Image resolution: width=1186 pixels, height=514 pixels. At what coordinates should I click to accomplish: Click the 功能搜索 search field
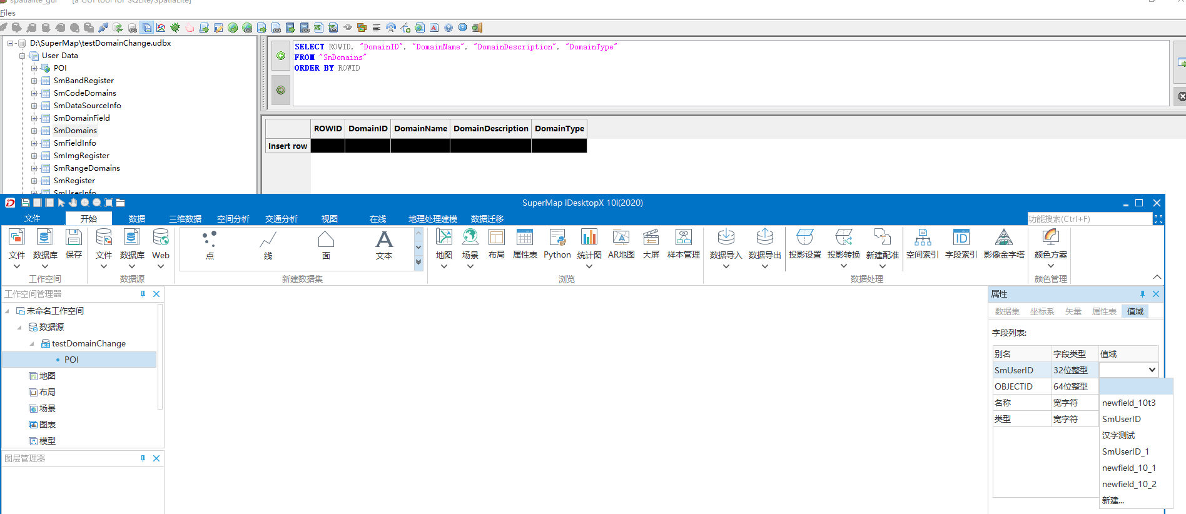[x=1089, y=219]
